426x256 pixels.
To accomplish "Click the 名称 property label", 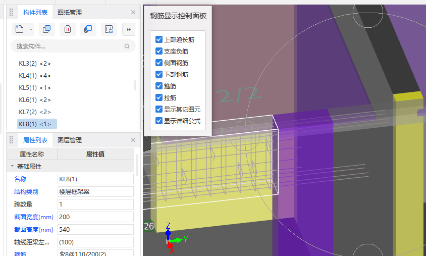I will 20,179.
